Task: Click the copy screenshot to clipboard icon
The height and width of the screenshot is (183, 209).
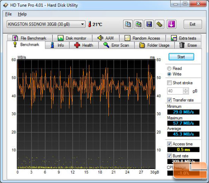Action: click(138, 24)
